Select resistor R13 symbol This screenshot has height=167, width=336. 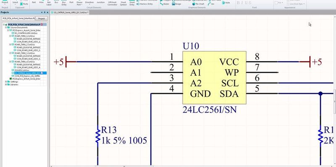[98, 136]
